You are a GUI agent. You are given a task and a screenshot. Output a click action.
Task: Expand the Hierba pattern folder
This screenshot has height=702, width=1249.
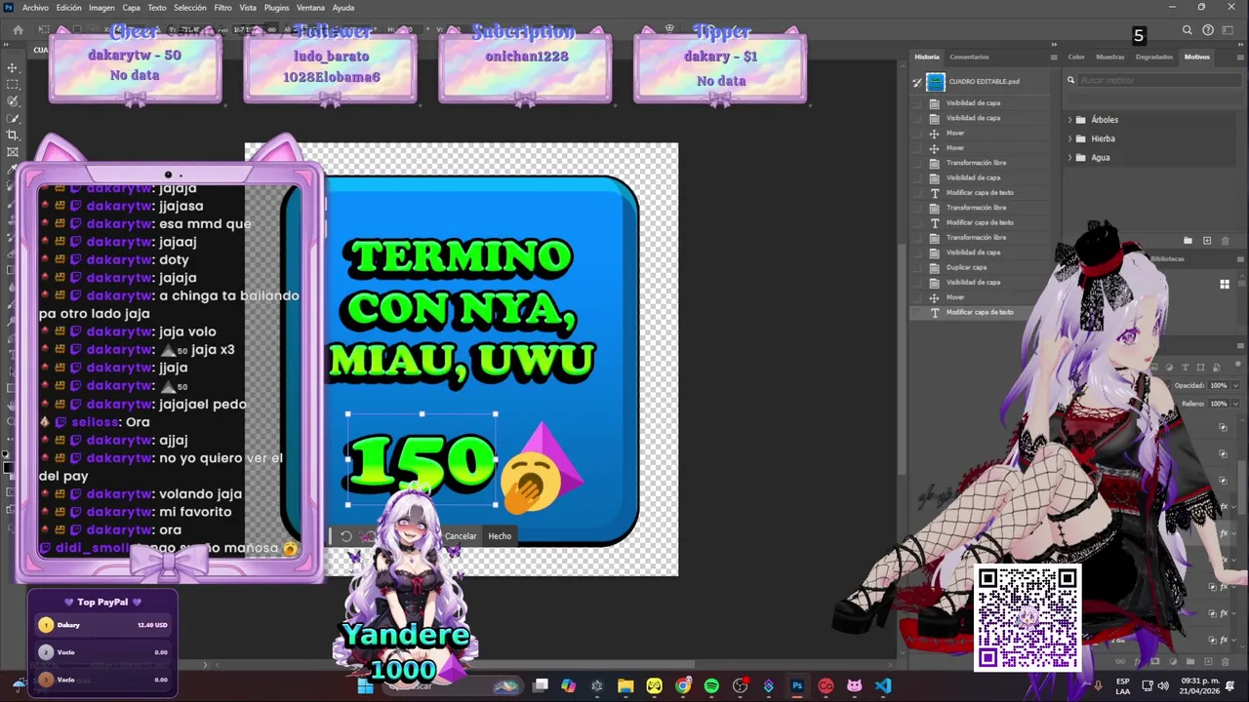pos(1069,138)
